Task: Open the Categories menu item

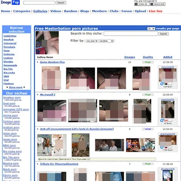Action: (x=22, y=11)
